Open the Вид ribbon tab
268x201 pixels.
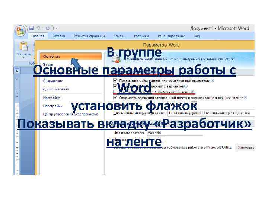click(197, 36)
